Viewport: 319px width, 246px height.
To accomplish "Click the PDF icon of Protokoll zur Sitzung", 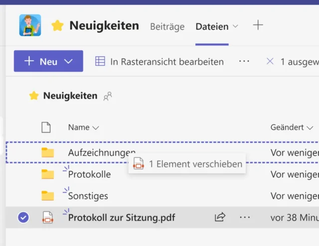I will tap(47, 217).
